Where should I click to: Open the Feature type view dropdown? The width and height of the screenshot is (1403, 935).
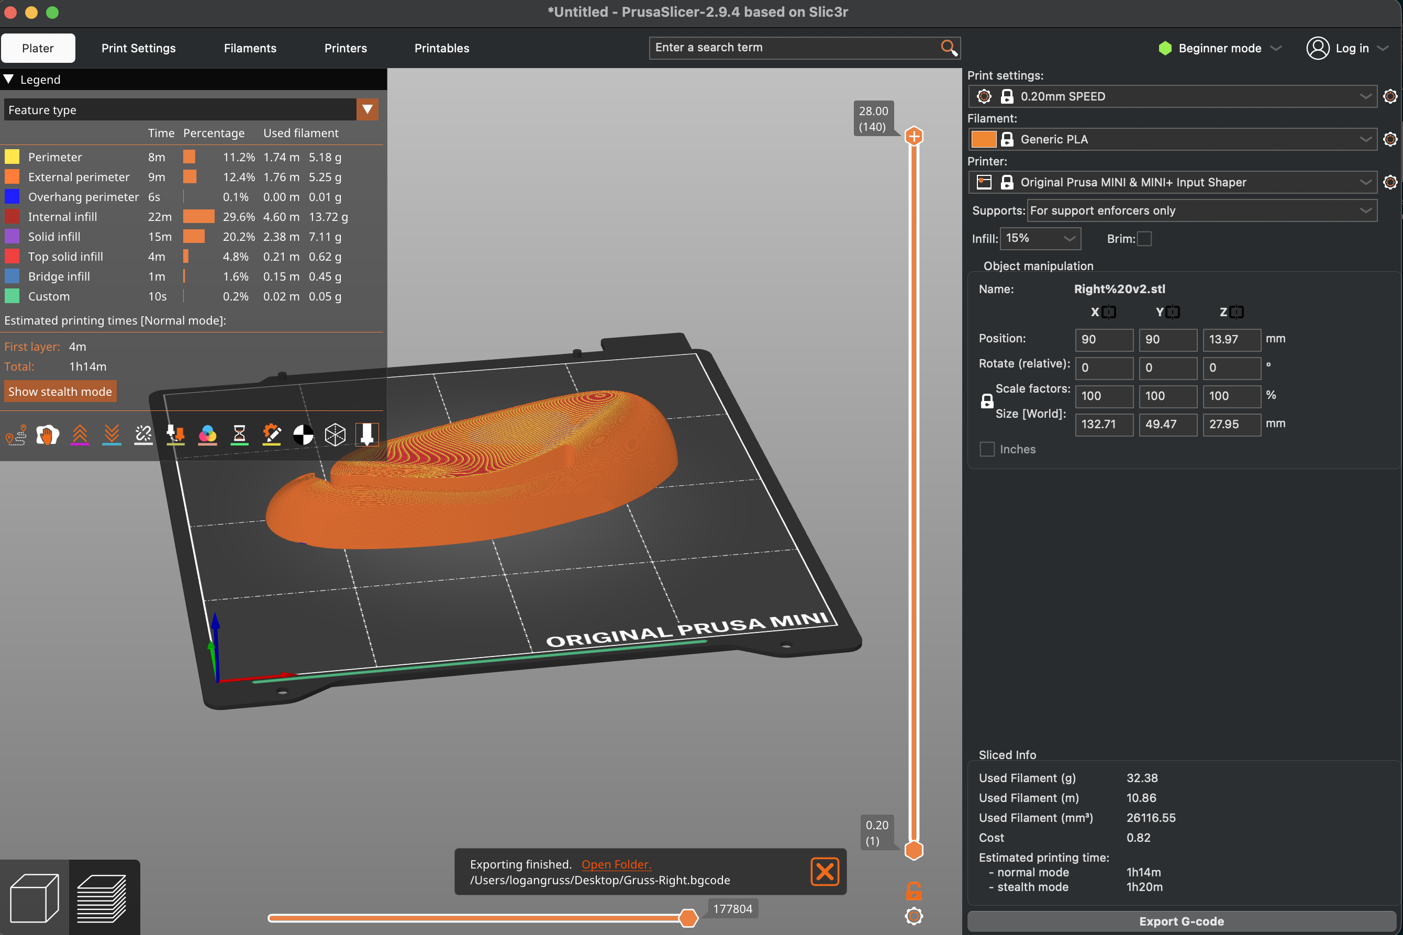368,110
